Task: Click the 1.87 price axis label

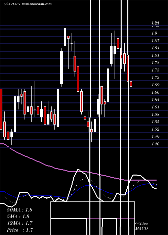Action: (155, 41)
